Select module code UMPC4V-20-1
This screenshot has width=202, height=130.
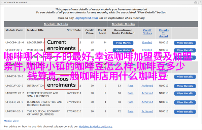(14, 111)
